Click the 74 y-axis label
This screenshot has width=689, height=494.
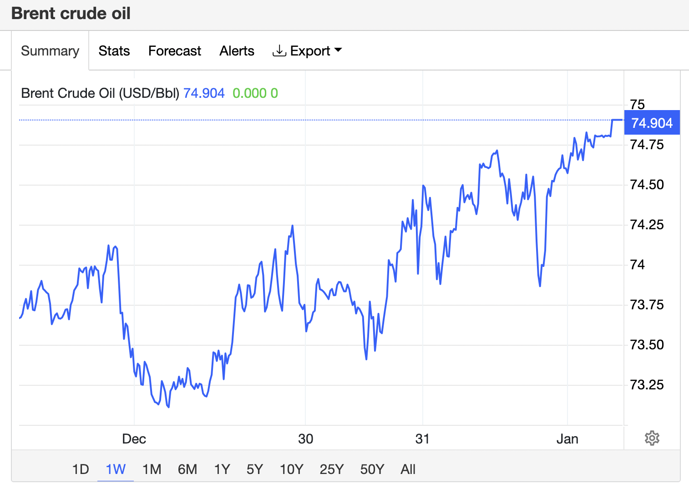637,265
